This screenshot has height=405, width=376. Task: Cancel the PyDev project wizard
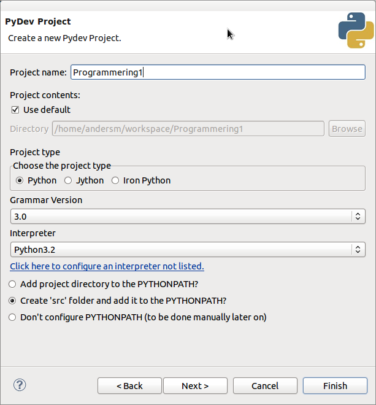[x=265, y=386]
